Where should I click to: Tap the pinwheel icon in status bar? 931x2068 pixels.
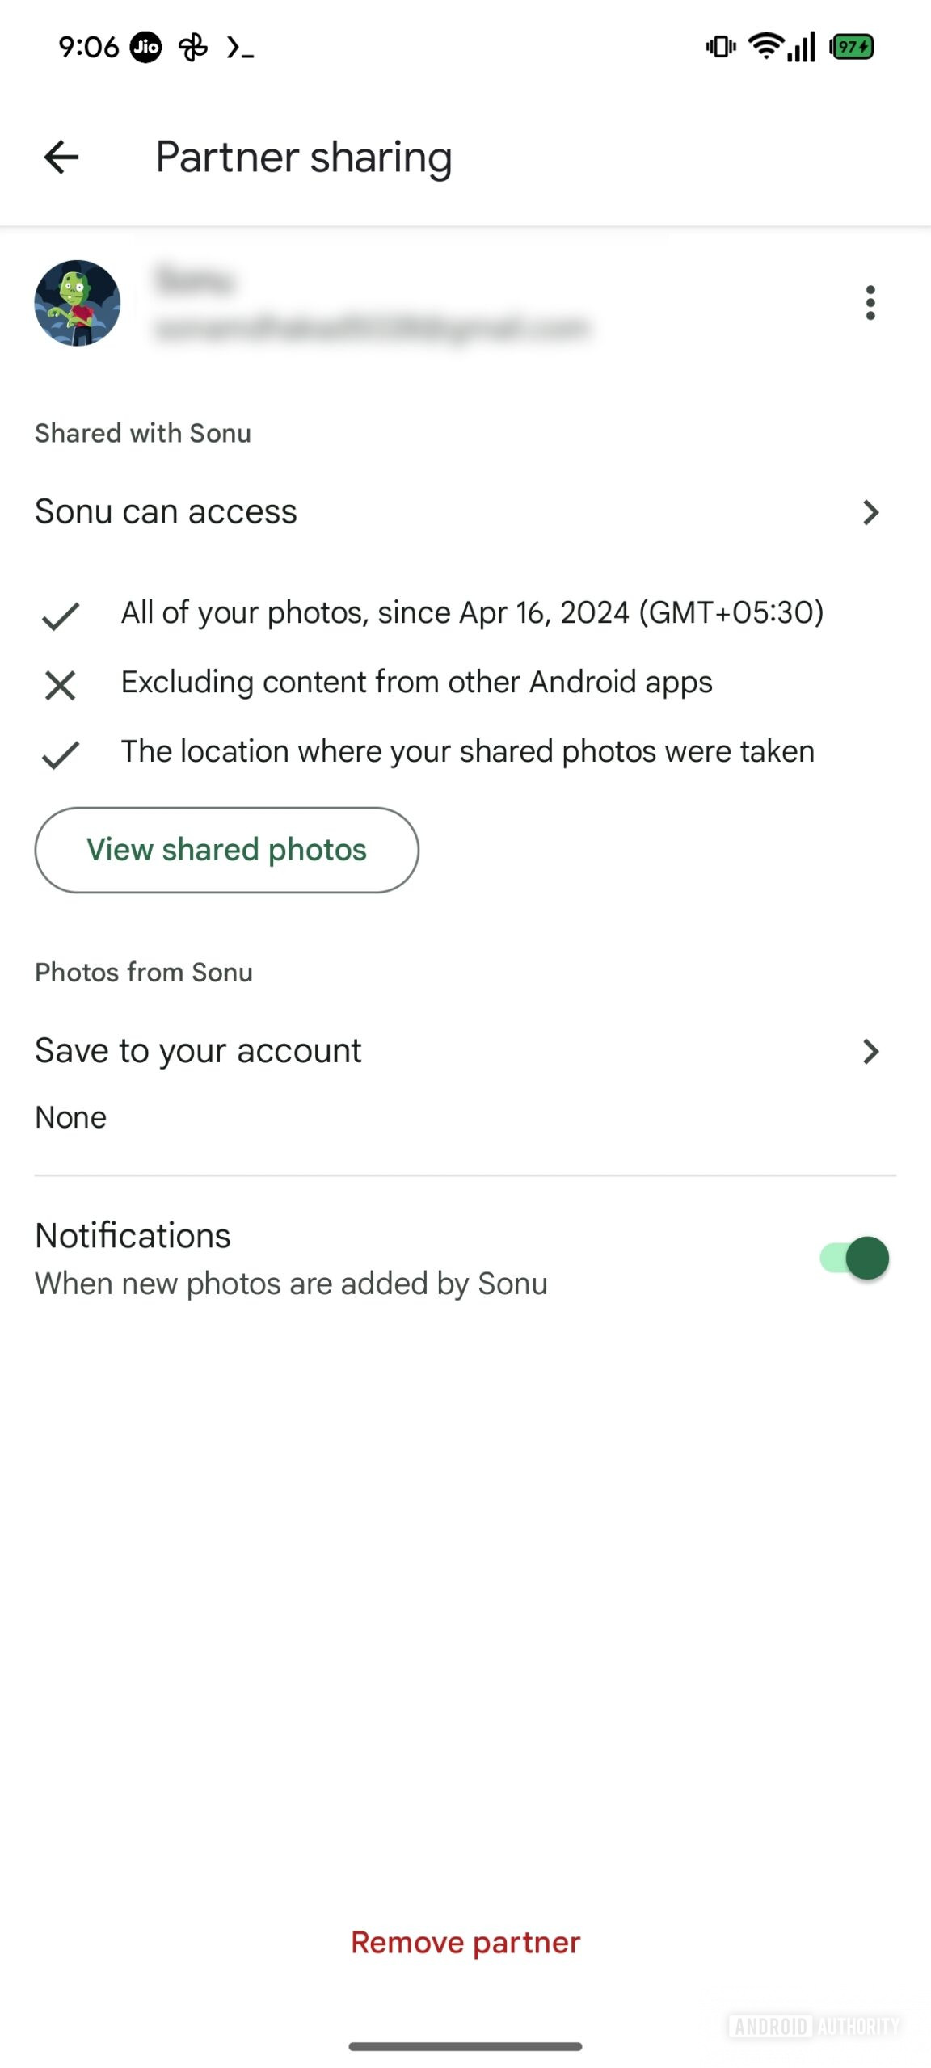(193, 47)
